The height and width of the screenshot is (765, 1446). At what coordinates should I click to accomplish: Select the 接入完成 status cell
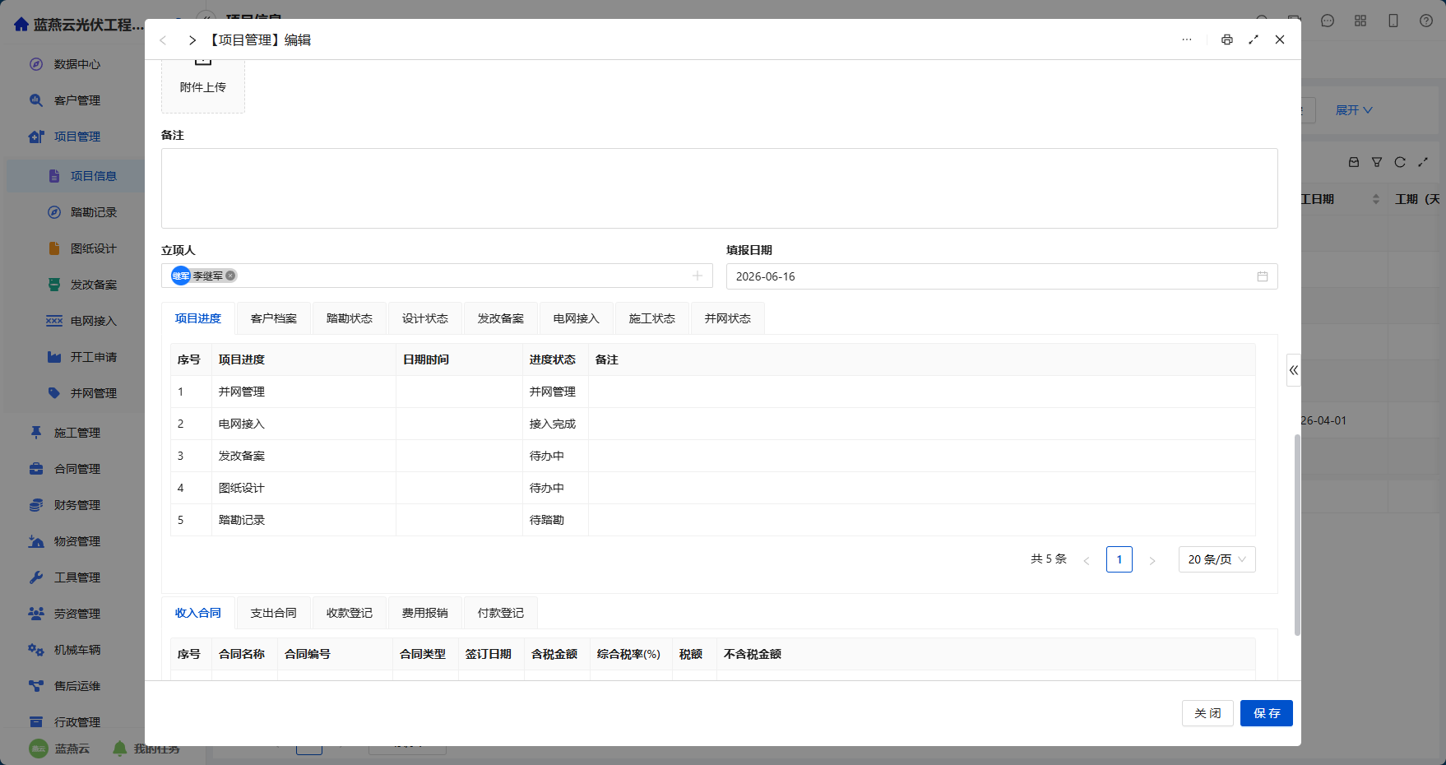coord(555,424)
